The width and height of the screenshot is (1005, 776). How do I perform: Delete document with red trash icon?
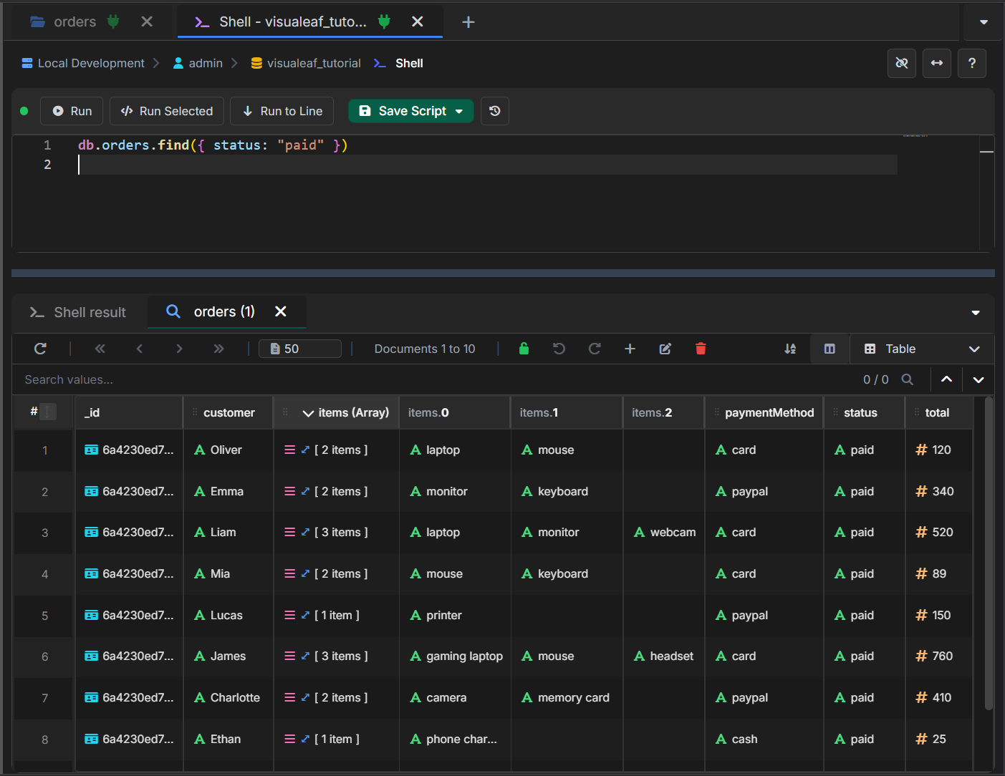click(x=701, y=349)
